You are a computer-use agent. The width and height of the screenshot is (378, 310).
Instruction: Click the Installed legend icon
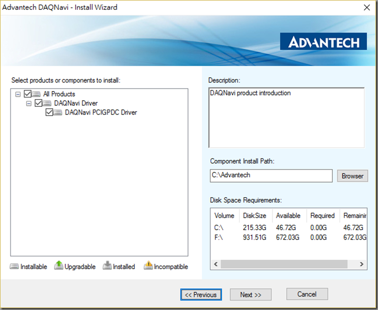tap(108, 265)
